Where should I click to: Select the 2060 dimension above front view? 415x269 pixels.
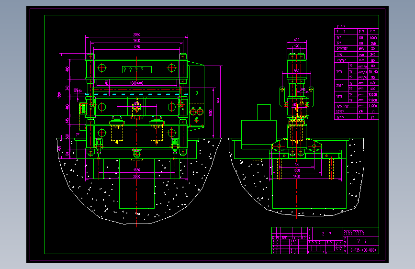(136, 34)
